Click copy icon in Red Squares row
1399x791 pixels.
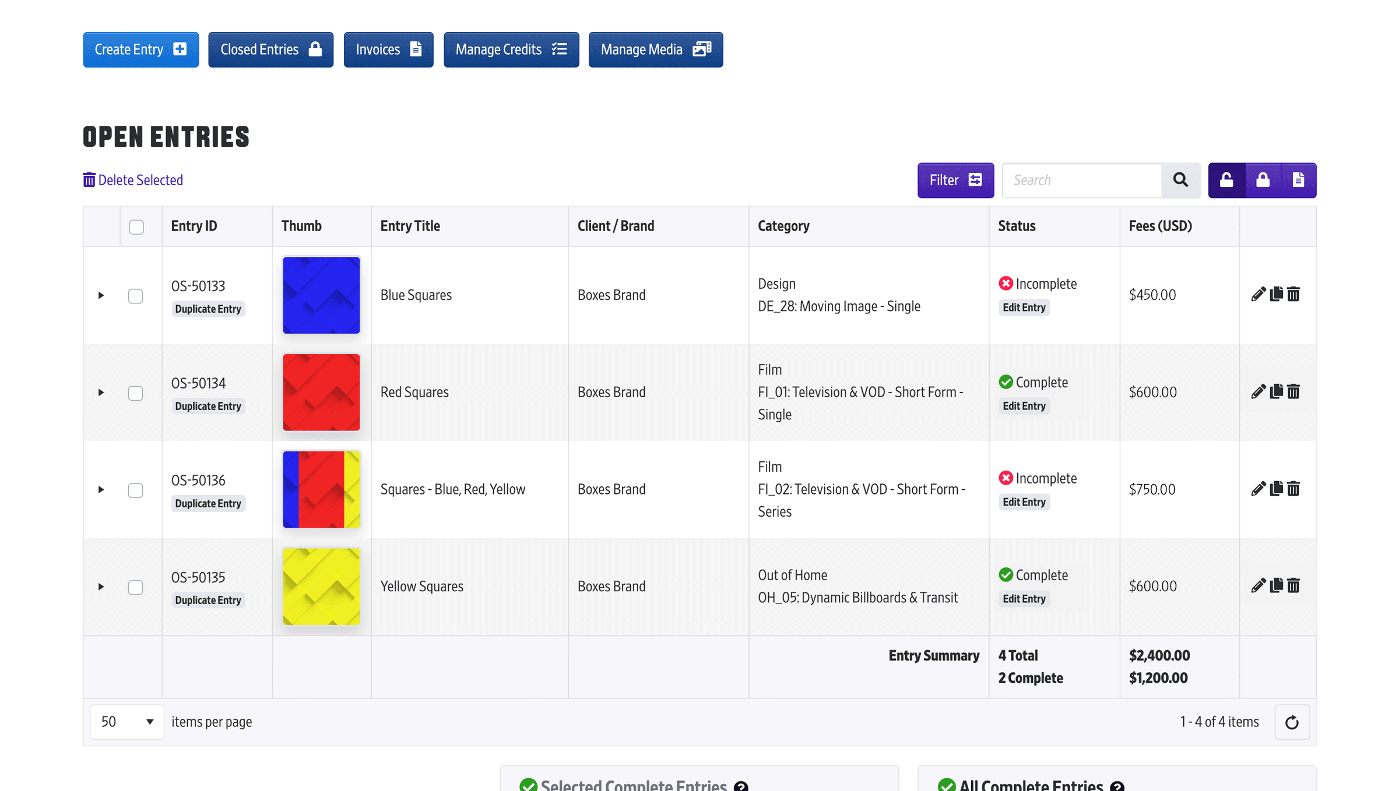(1276, 391)
